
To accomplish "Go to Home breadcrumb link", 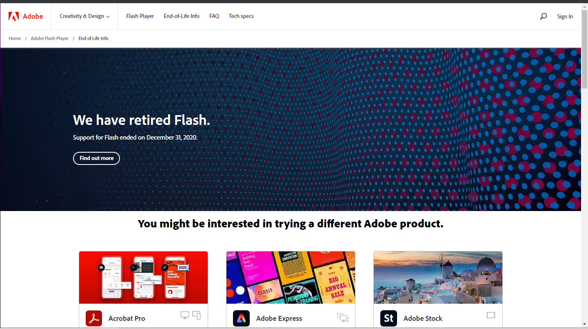I will coord(15,38).
